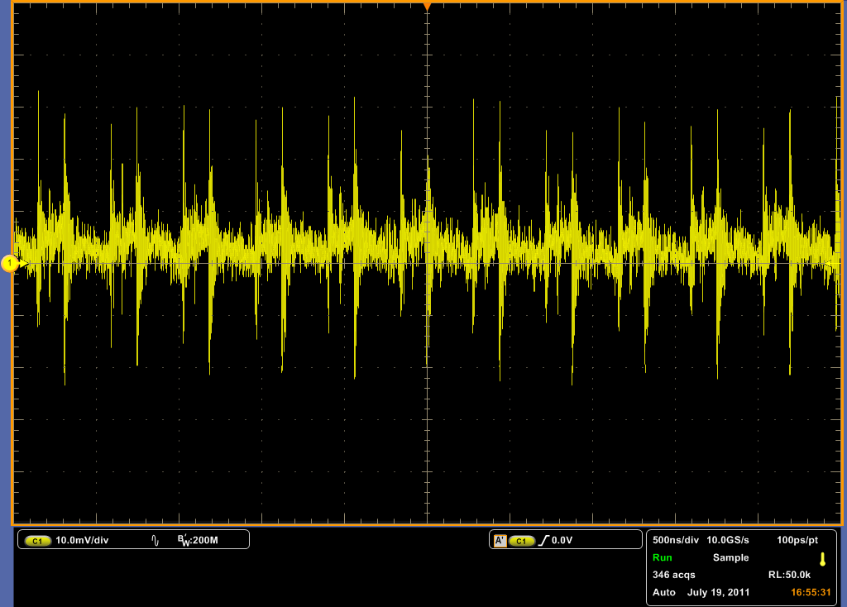The width and height of the screenshot is (847, 607).
Task: Click the RL:50.0k record length readout
Action: pyautogui.click(x=789, y=575)
